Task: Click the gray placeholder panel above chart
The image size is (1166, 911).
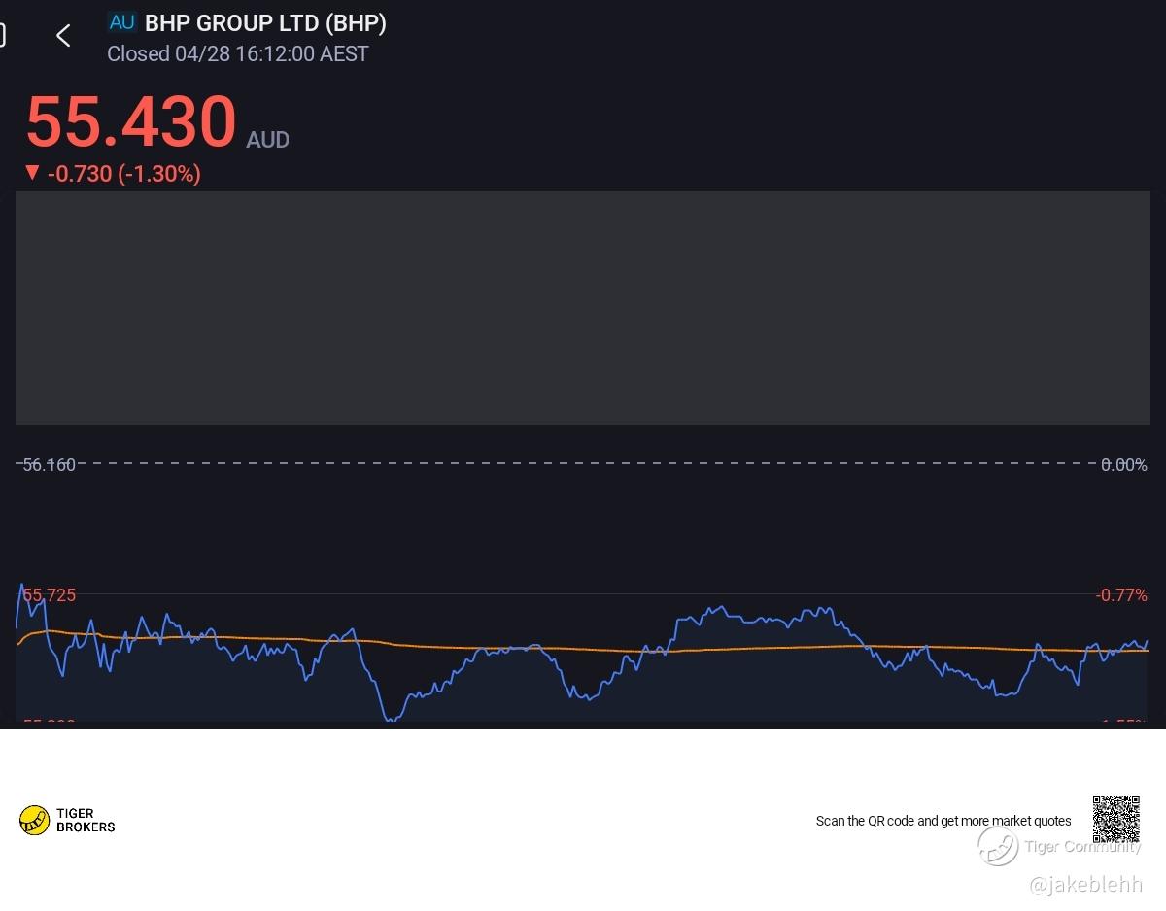Action: (x=583, y=308)
